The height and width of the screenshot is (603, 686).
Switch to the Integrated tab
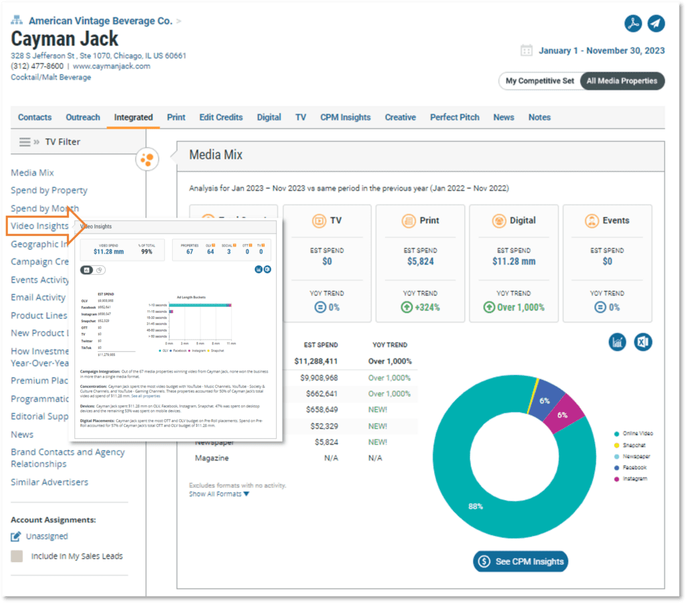click(x=133, y=117)
